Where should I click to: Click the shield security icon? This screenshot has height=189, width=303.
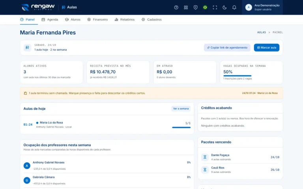coord(195,7)
